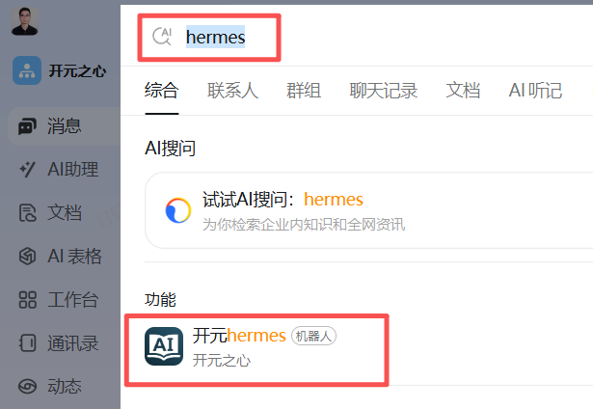This screenshot has width=593, height=409.
Task: Open the 开元之心 organization name
Action: 77,70
